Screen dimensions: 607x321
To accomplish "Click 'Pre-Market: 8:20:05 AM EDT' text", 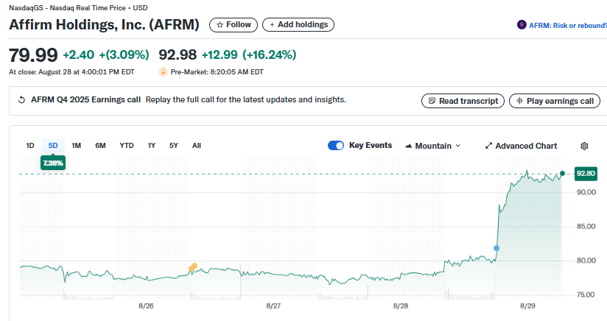I will (x=217, y=72).
